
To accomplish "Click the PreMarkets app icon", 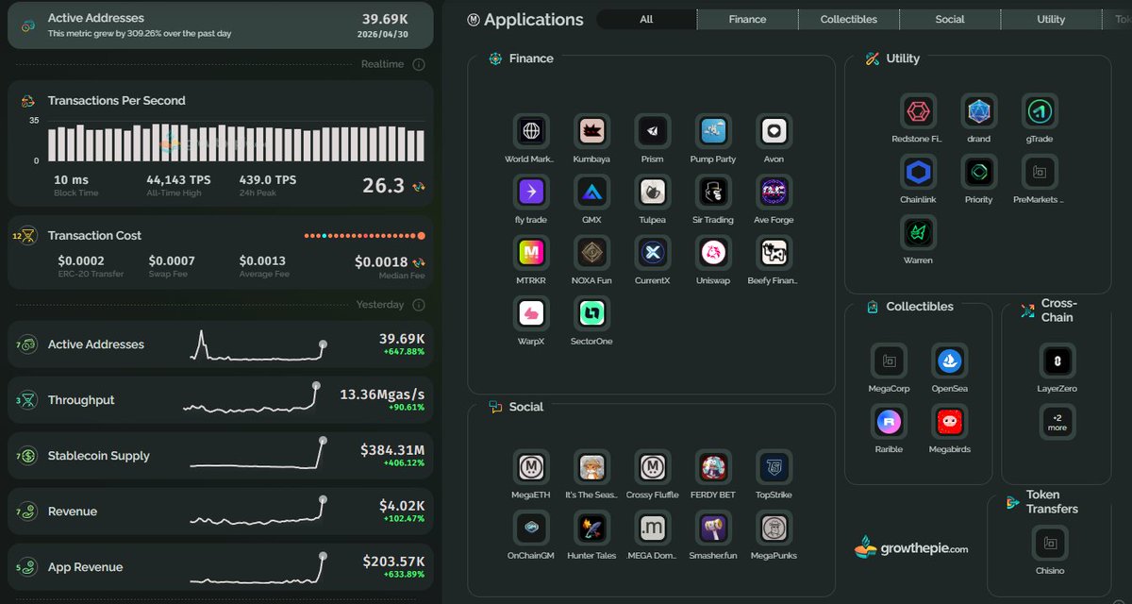I will (1040, 172).
